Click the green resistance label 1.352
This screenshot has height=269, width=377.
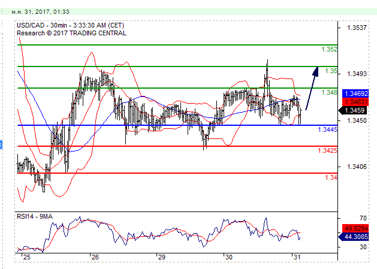click(330, 49)
